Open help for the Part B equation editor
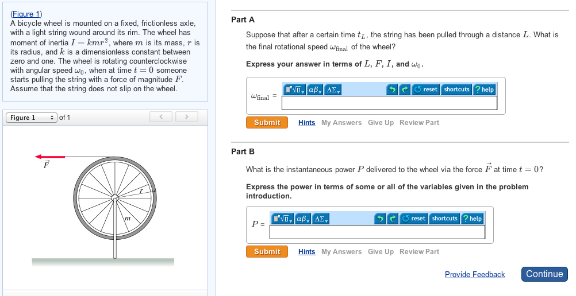The height and width of the screenshot is (296, 576). [x=472, y=219]
